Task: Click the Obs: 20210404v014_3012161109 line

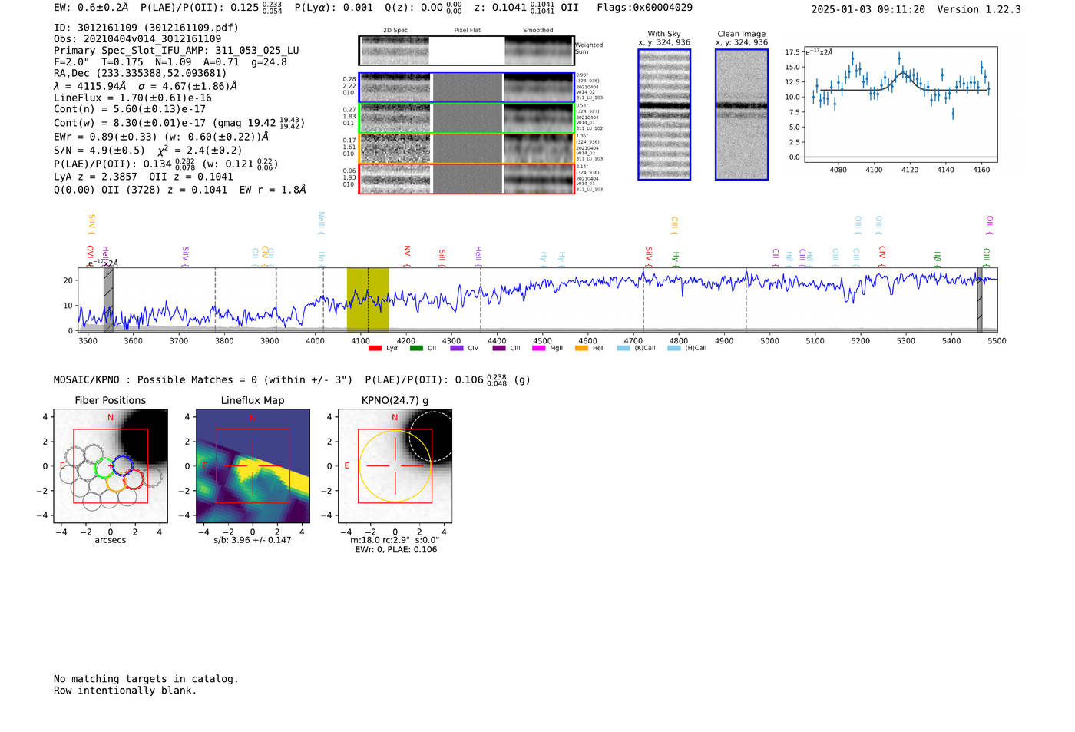Action: tap(137, 38)
